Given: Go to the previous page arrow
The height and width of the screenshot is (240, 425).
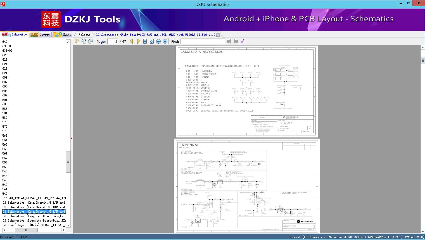Looking at the screenshot, I should coord(131,41).
